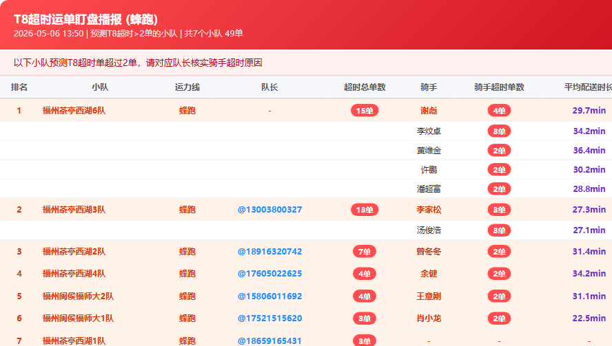The height and width of the screenshot is (346, 612).
Task: Click team leader link @13003800327
Action: 269,210
